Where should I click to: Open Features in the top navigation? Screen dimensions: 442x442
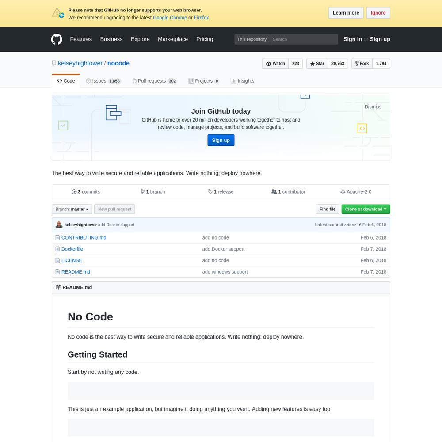81,39
